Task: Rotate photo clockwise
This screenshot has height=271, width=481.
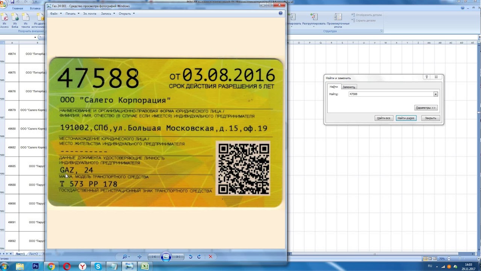Action: (x=199, y=257)
